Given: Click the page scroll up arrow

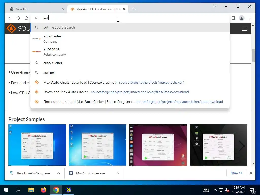Looking at the screenshot, I should pyautogui.click(x=253, y=25).
